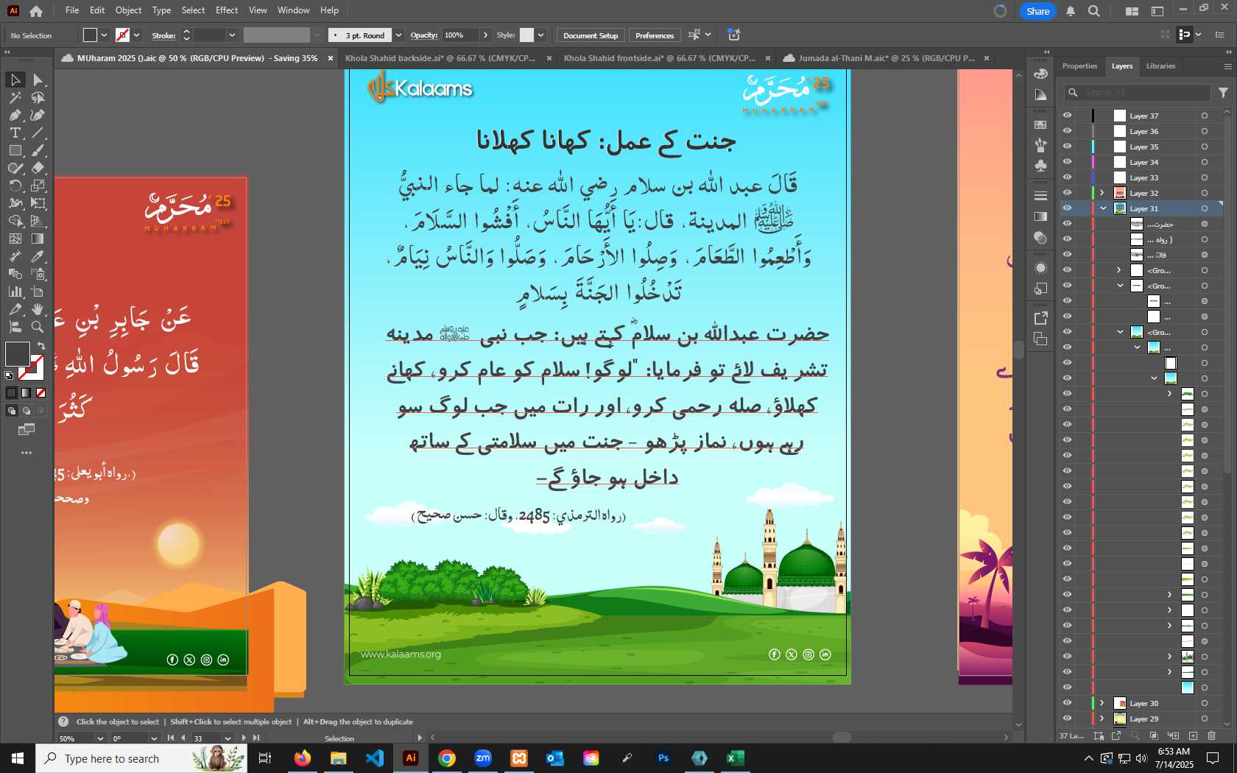Click the Style swatch in control bar
This screenshot has width=1237, height=773.
526,35
